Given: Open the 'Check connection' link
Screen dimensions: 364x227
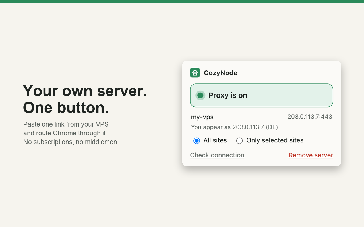Looking at the screenshot, I should [x=217, y=155].
